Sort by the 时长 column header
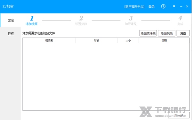Viewport: 192px width, 120px height. click(x=97, y=40)
